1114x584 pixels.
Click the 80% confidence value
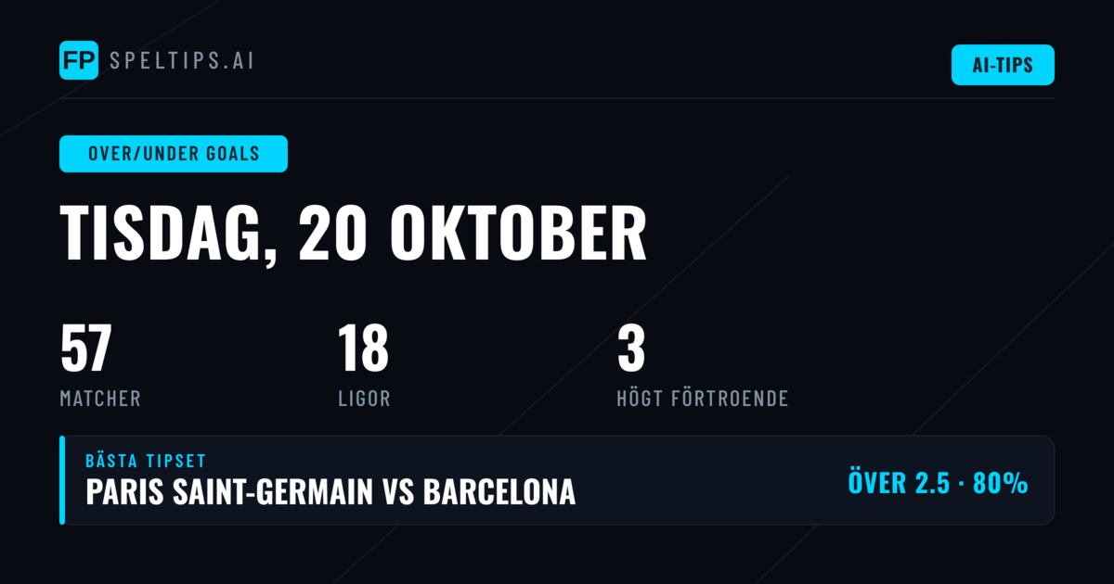pos(1000,483)
